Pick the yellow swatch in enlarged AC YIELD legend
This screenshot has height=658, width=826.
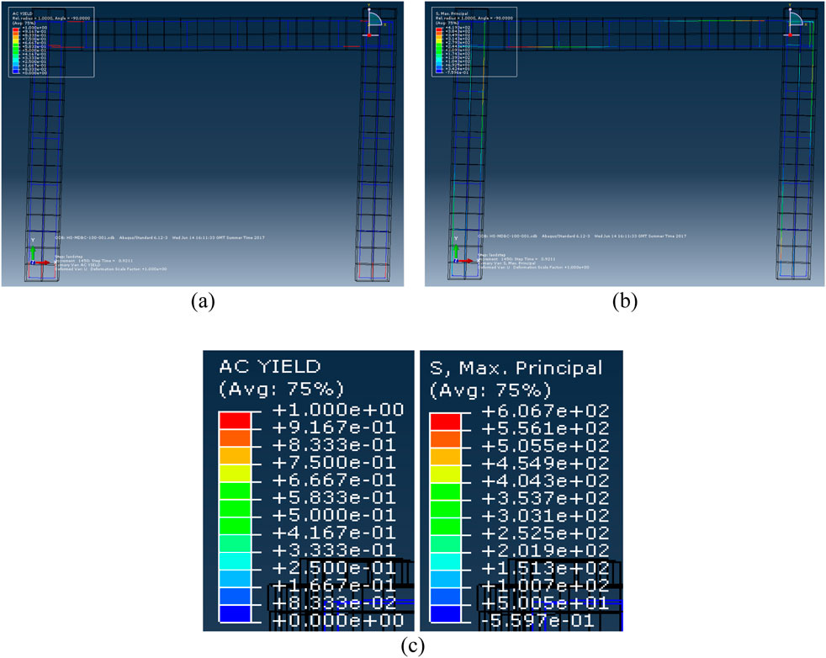point(235,473)
